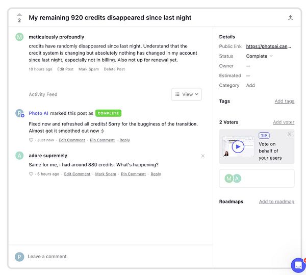
Task: Click Edit Post under the original post
Action: point(65,69)
